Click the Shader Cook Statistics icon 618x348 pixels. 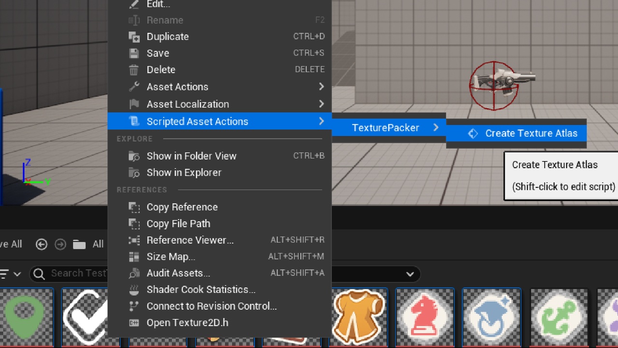point(134,290)
